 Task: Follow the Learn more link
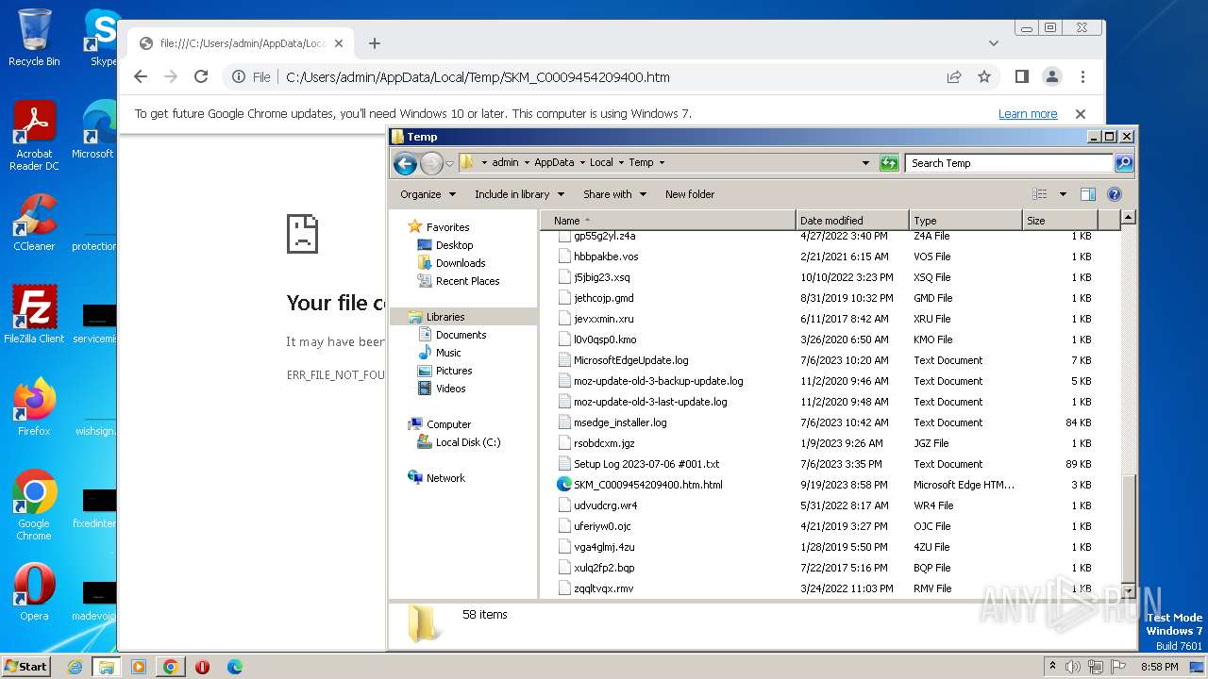[x=1028, y=114]
